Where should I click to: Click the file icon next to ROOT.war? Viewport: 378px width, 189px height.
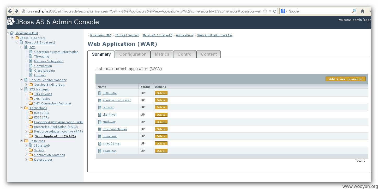(100, 93)
